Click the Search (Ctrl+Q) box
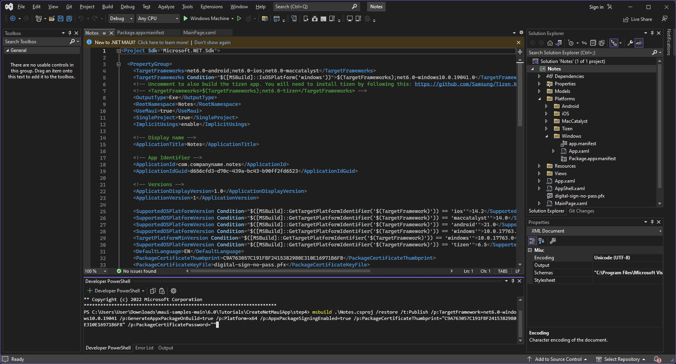This screenshot has width=676, height=364. pyautogui.click(x=316, y=7)
